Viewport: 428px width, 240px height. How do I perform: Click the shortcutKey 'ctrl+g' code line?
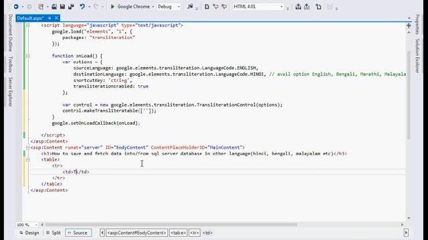tap(102, 80)
